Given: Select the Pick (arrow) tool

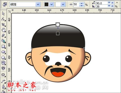Looking at the screenshot, I should [3, 13].
